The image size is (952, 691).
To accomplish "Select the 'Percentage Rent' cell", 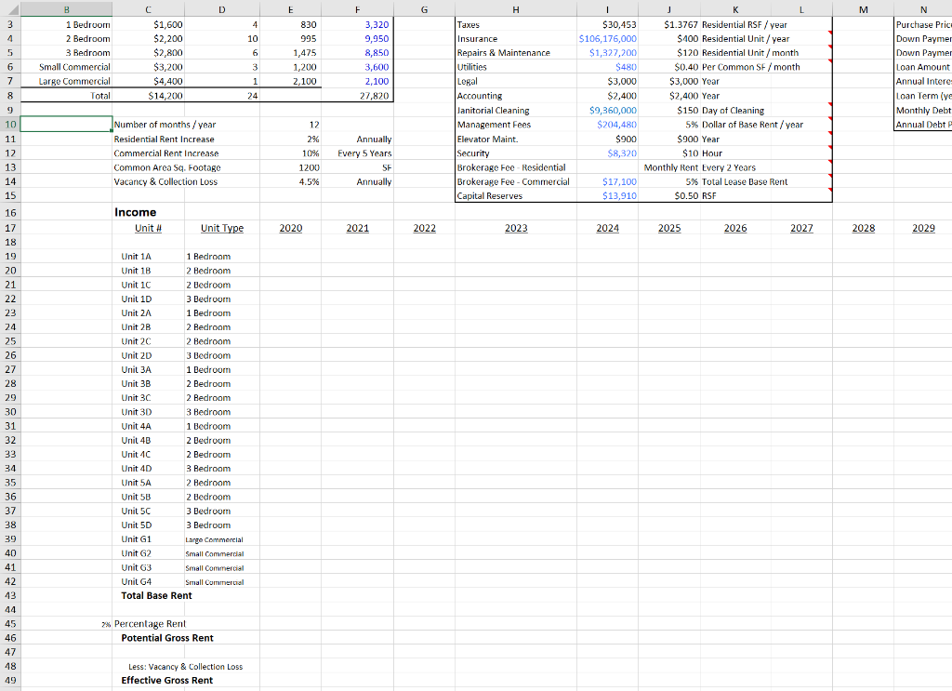I will click(x=150, y=624).
